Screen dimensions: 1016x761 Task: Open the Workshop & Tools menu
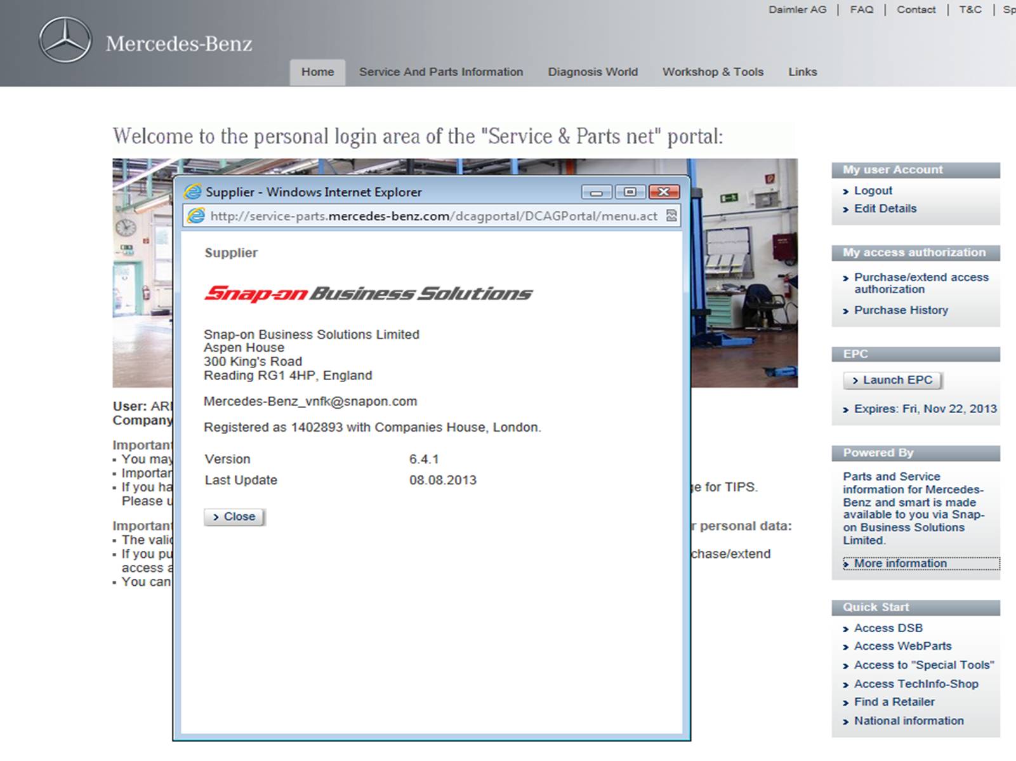[713, 72]
